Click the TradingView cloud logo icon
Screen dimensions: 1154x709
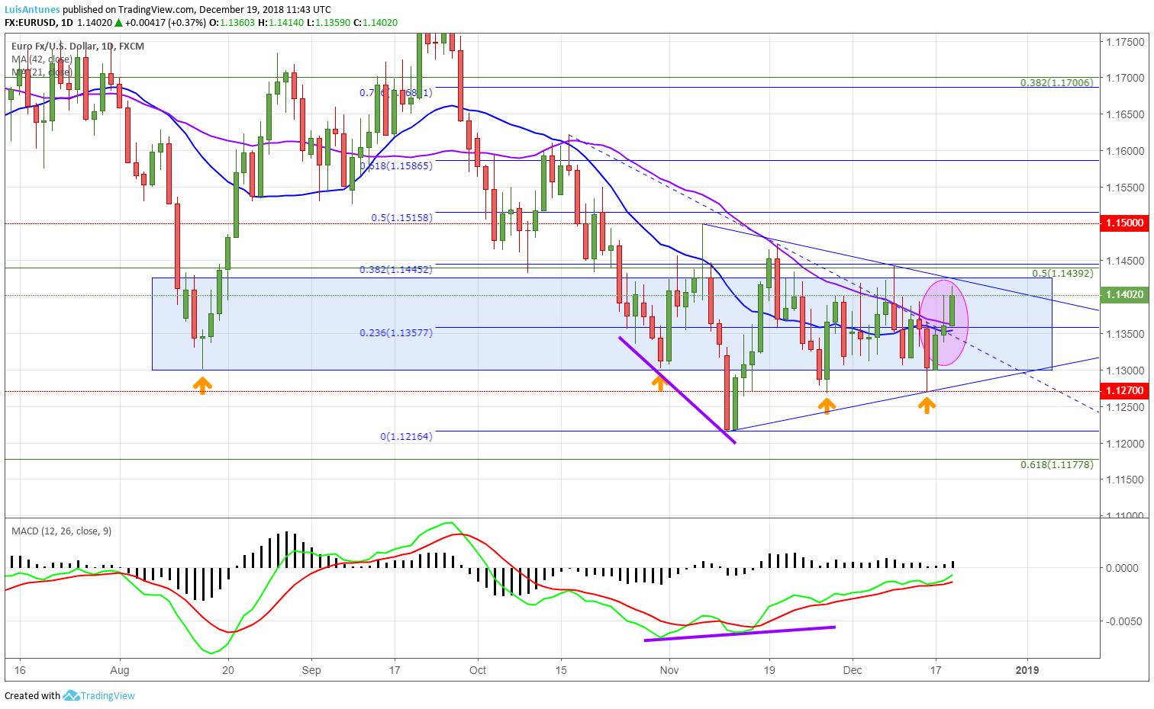[x=71, y=695]
